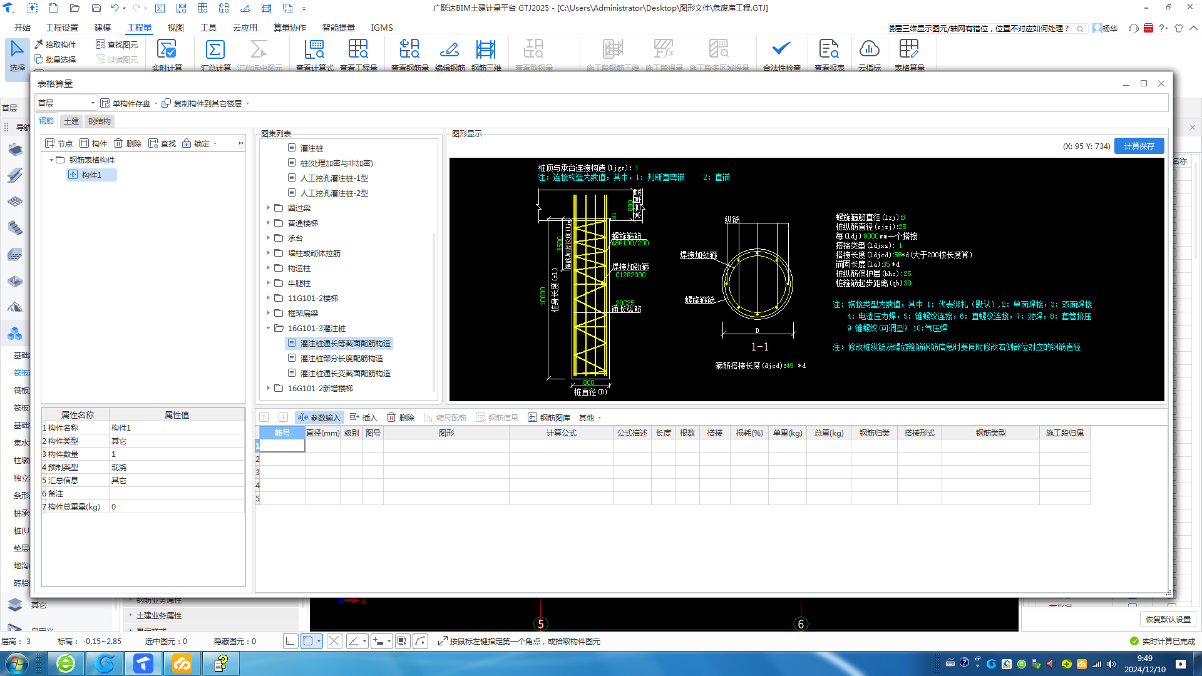Click the taskbar clock 9:49
Image resolution: width=1202 pixels, height=676 pixels.
pos(1144,663)
